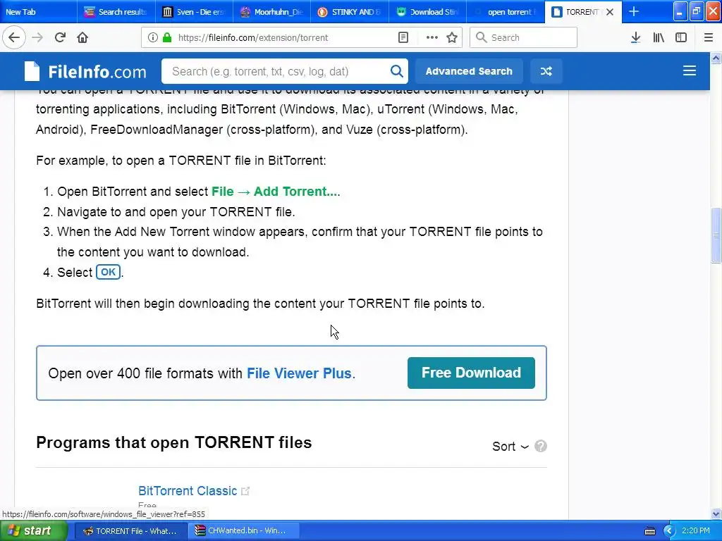Screen dimensions: 722x541
Task: Expand hidden system tray icons arrow
Action: coord(669,531)
